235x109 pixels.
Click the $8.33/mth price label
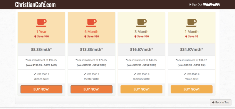click(x=41, y=49)
